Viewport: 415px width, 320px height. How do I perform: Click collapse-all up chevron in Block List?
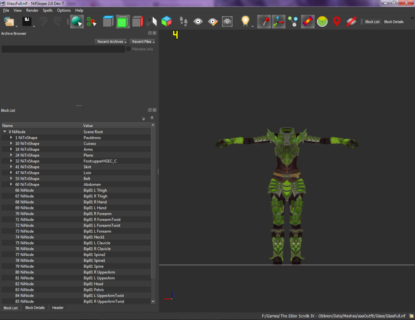click(x=152, y=118)
